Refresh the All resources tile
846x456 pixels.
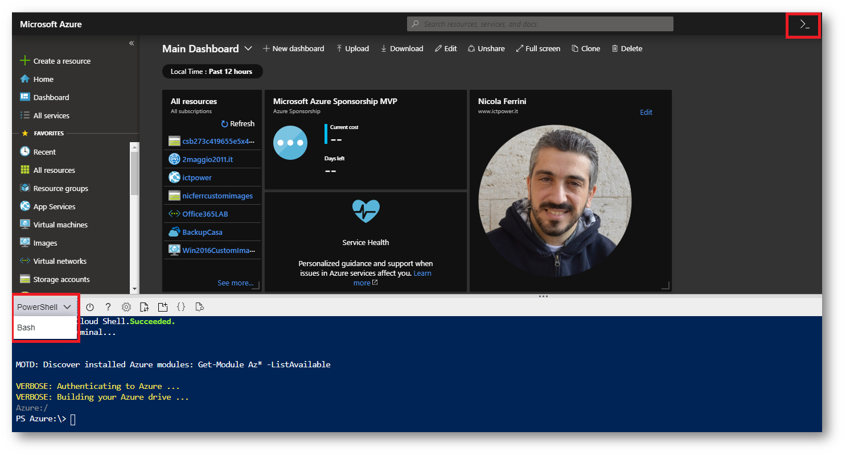pyautogui.click(x=237, y=123)
